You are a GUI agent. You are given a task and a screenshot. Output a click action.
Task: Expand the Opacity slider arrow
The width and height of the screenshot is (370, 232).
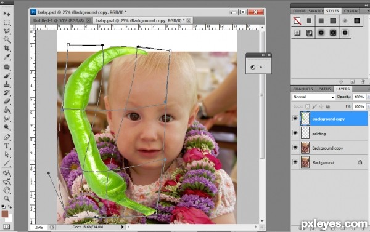(368, 97)
